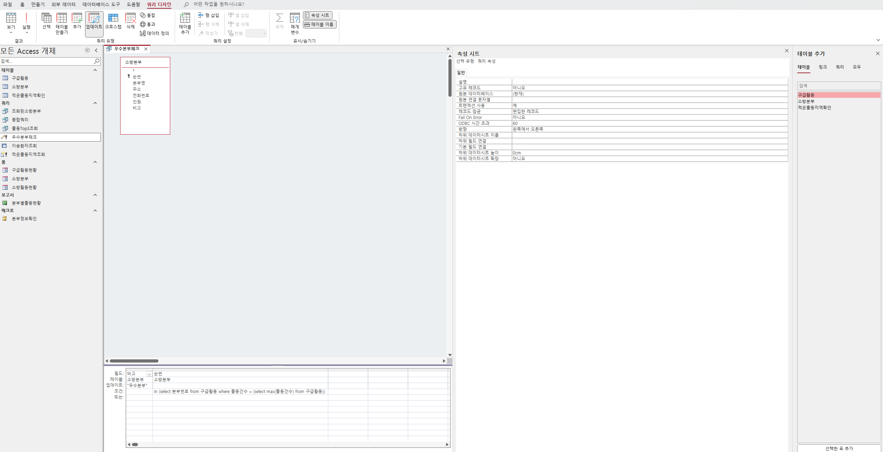883x452 pixels.
Task: Click the Delete (삭제) query type icon
Action: pyautogui.click(x=130, y=20)
